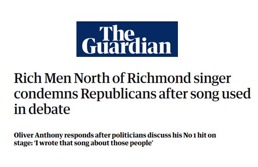Click the word "North" in the headline

tap(91, 78)
